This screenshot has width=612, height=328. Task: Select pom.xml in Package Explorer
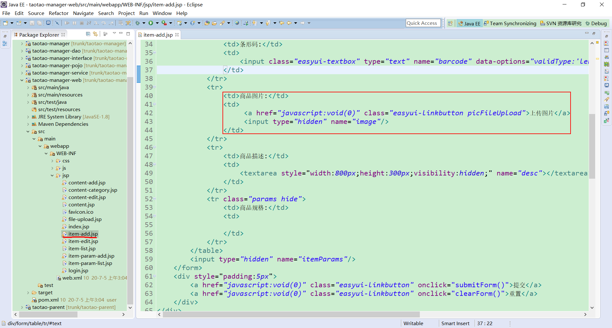pyautogui.click(x=48, y=300)
